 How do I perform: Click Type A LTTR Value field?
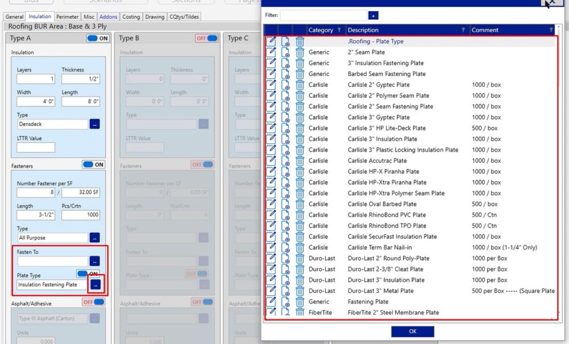[x=35, y=148]
